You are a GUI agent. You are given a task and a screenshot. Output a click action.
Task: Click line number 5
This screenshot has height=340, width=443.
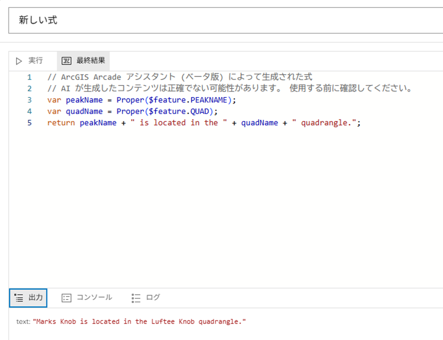29,122
